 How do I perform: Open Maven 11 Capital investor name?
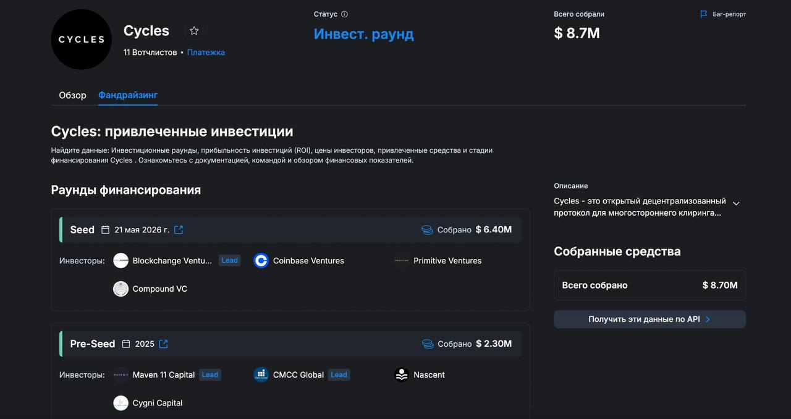(x=164, y=375)
